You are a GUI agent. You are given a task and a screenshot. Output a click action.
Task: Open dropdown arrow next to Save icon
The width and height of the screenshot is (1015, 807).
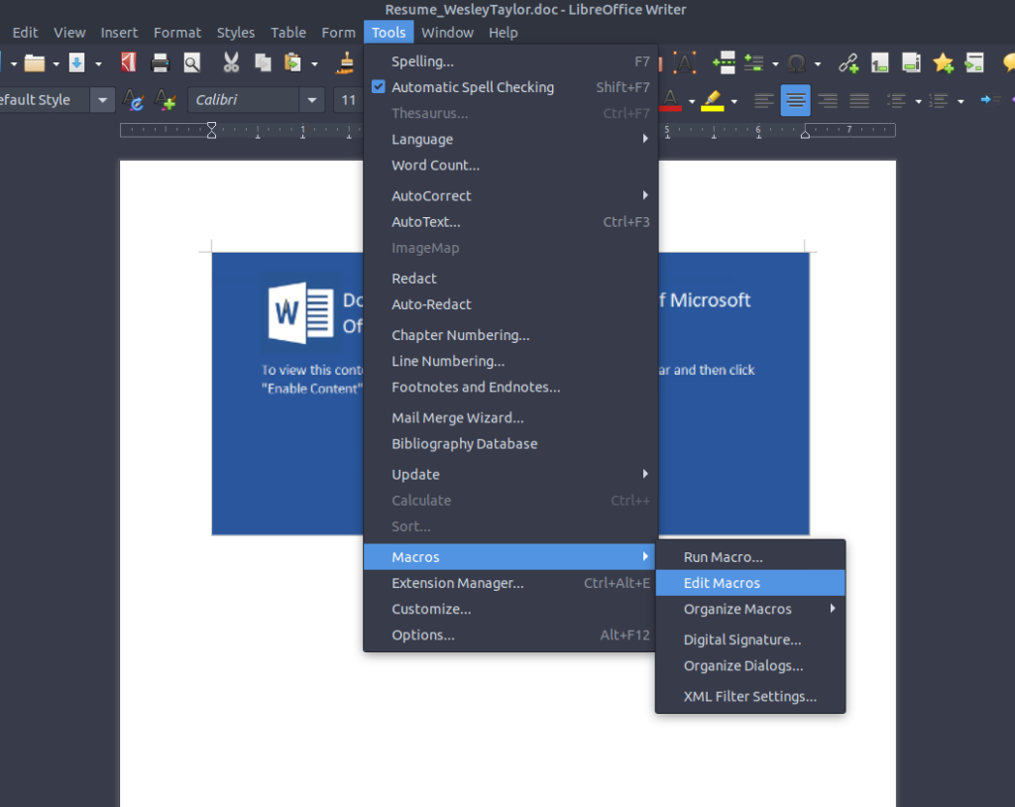pos(98,64)
